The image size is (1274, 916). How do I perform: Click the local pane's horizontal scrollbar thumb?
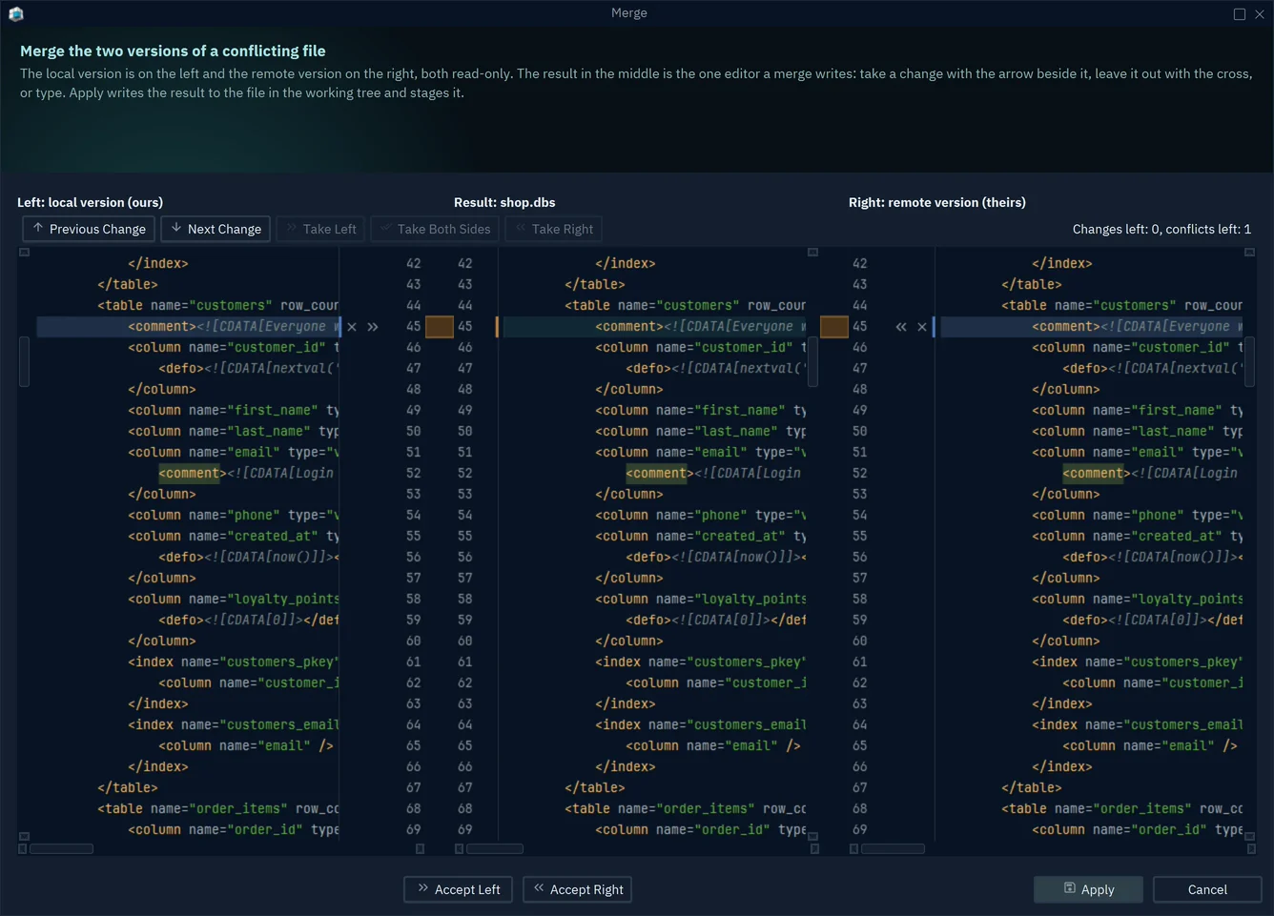coord(62,848)
